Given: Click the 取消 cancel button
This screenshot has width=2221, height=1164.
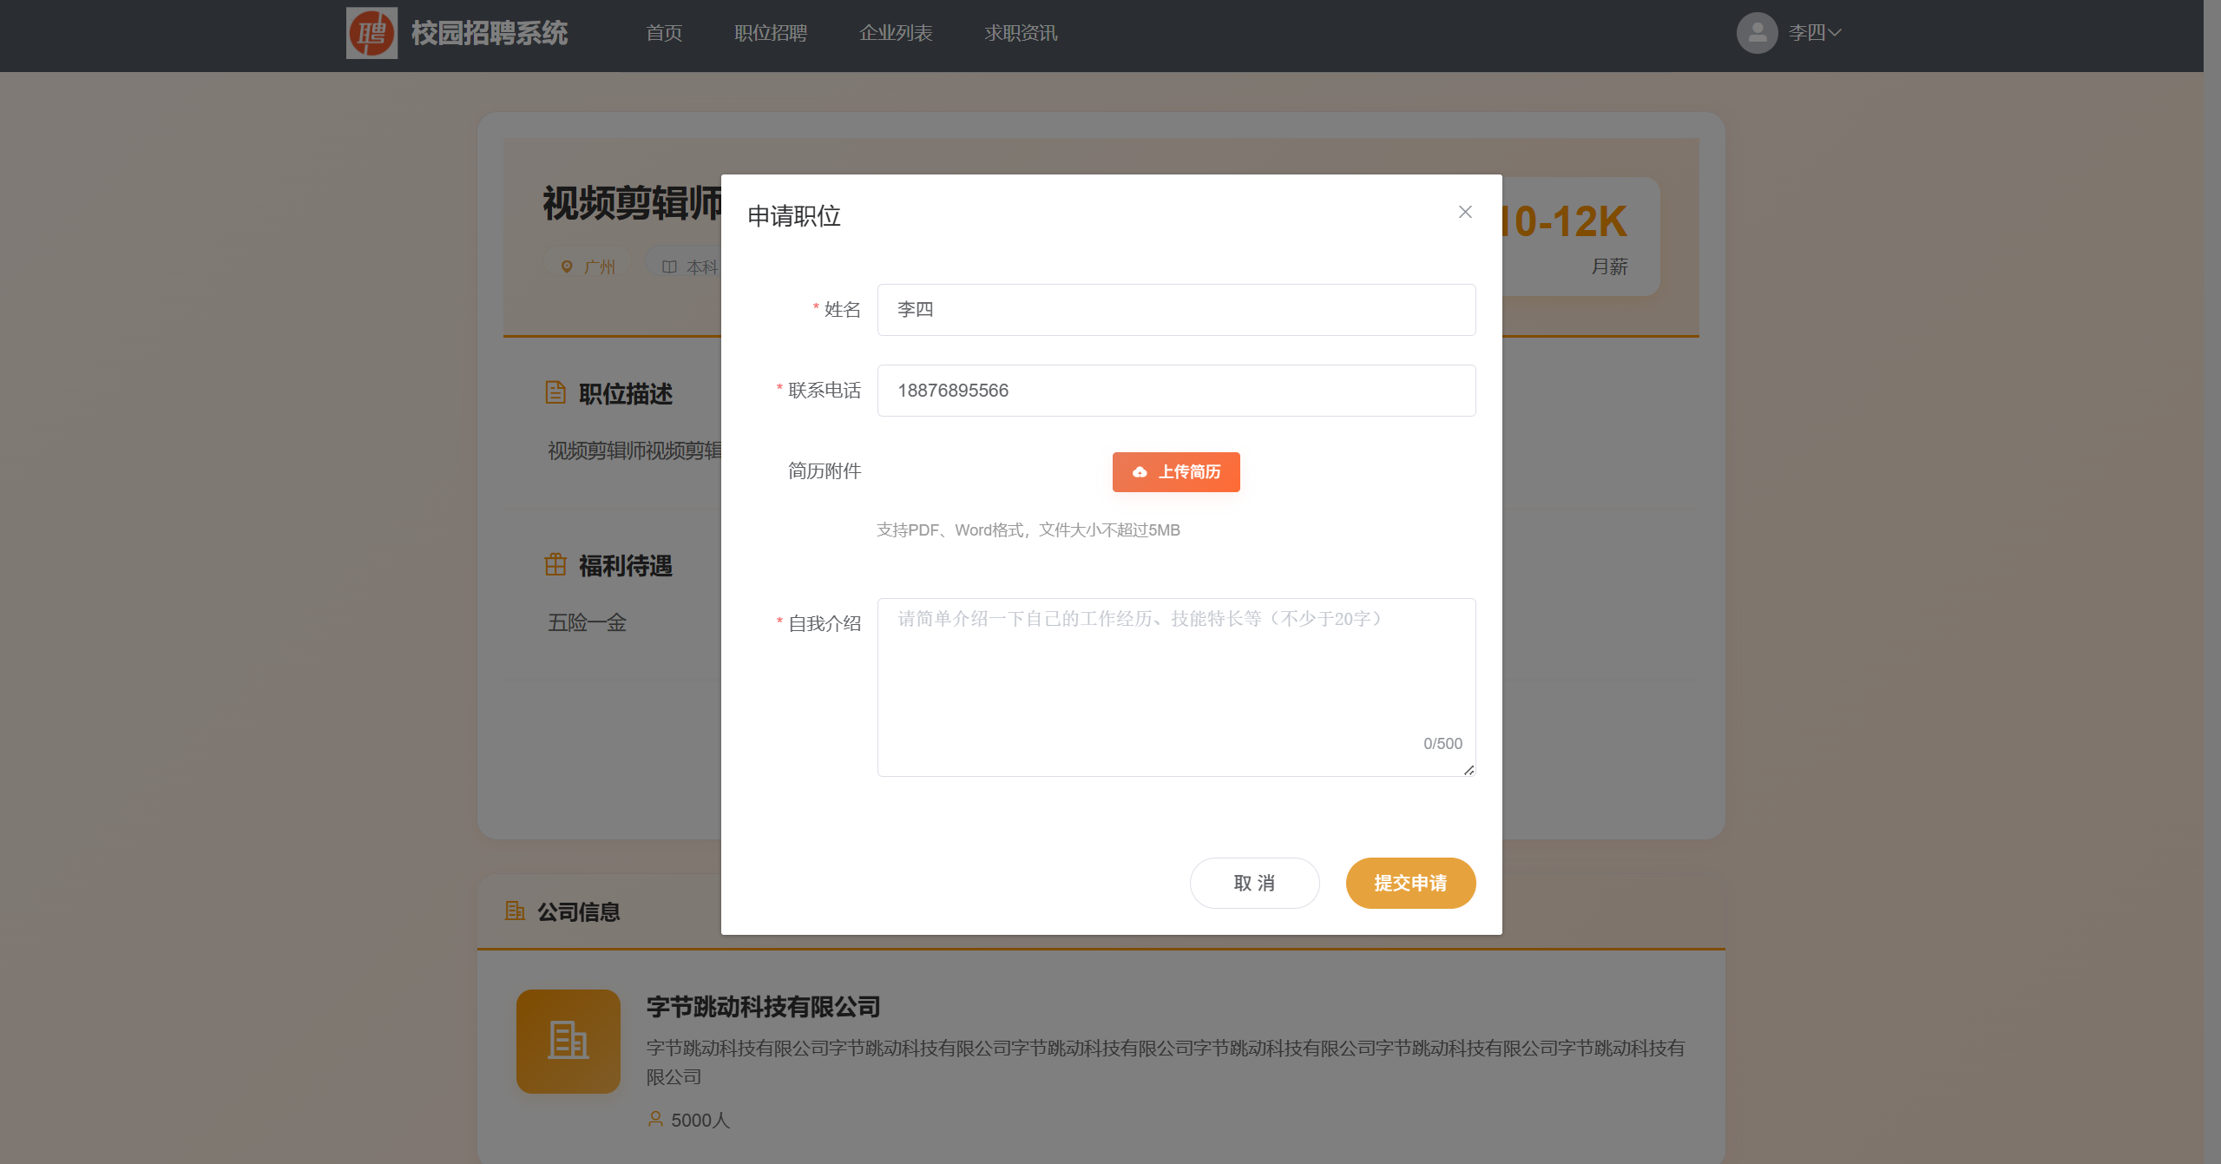Looking at the screenshot, I should 1254,883.
